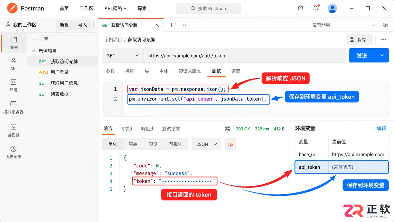This screenshot has height=222, width=394.
Task: Go to 首页 in top menu
Action: [64, 8]
